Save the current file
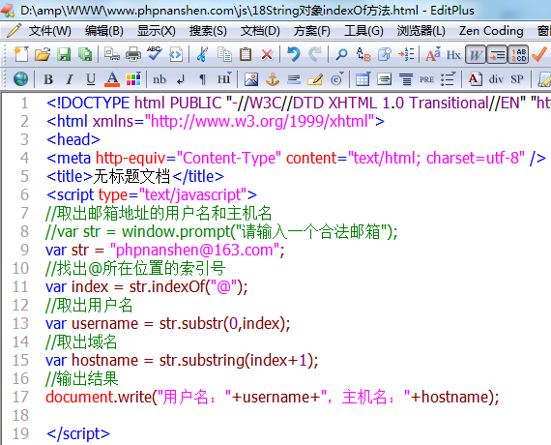 [64, 54]
